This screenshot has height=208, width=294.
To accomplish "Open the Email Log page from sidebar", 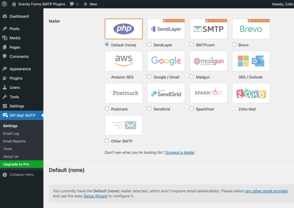I will click(x=11, y=133).
